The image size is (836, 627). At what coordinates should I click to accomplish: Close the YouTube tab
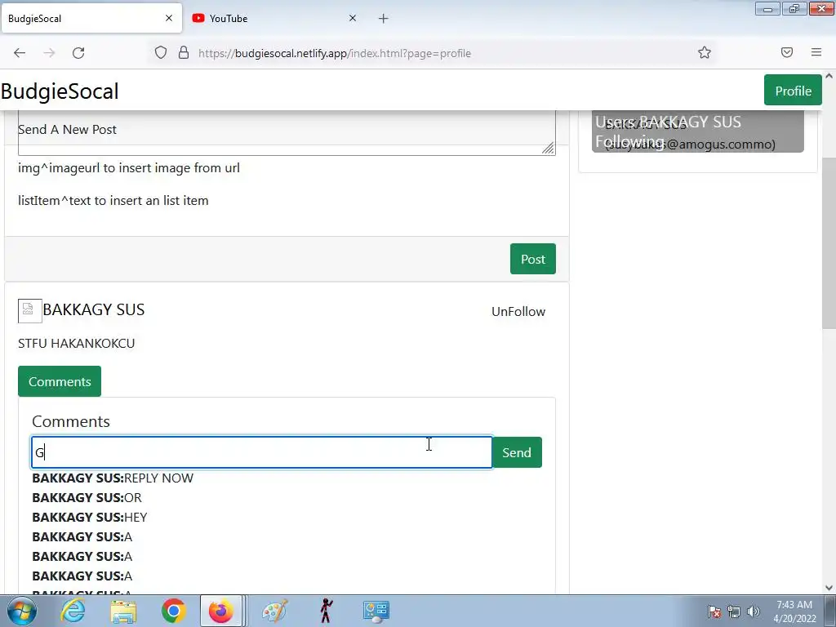pos(353,18)
